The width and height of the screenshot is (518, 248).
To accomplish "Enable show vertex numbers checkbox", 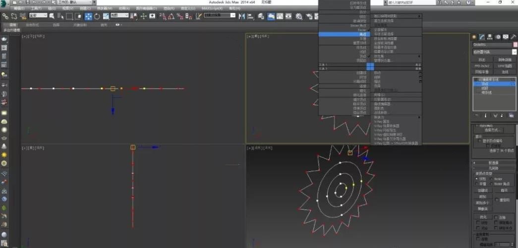I will click(x=479, y=141).
